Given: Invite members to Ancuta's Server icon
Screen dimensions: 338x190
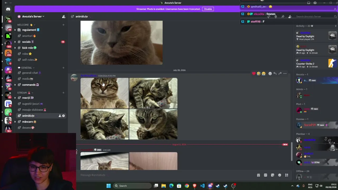Looking at the screenshot, I should click(64, 16).
